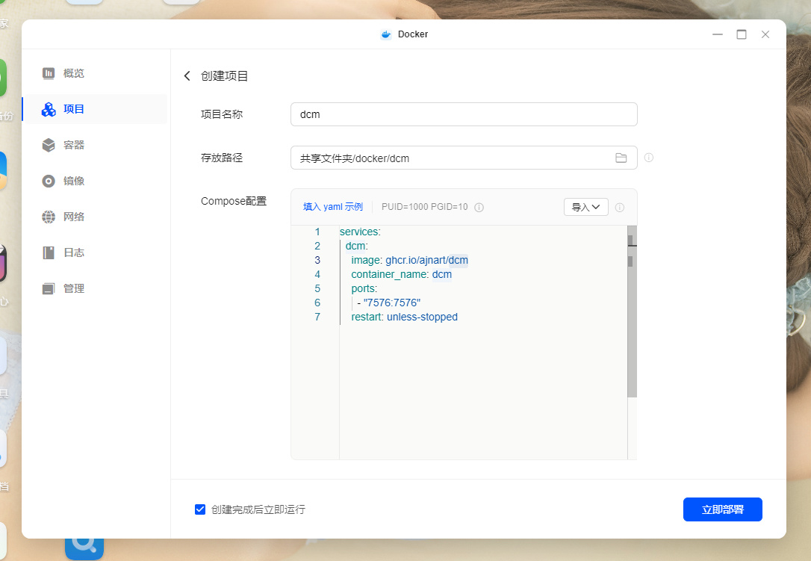Open the 日志 logs section

point(95,252)
